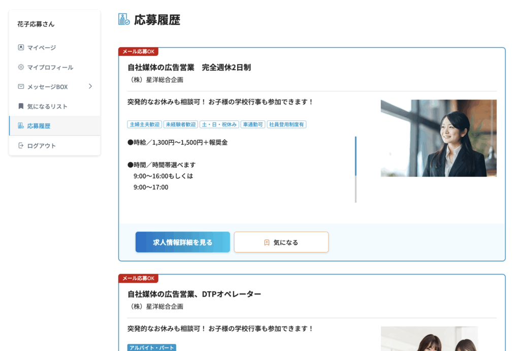
Task: Click the 応募履歴 document icon in sidebar
Action: click(21, 126)
